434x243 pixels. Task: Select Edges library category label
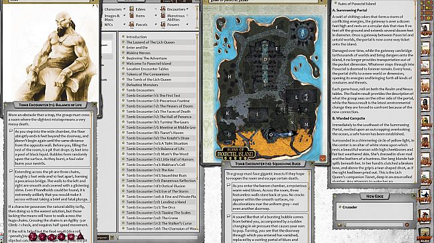[x=141, y=9]
